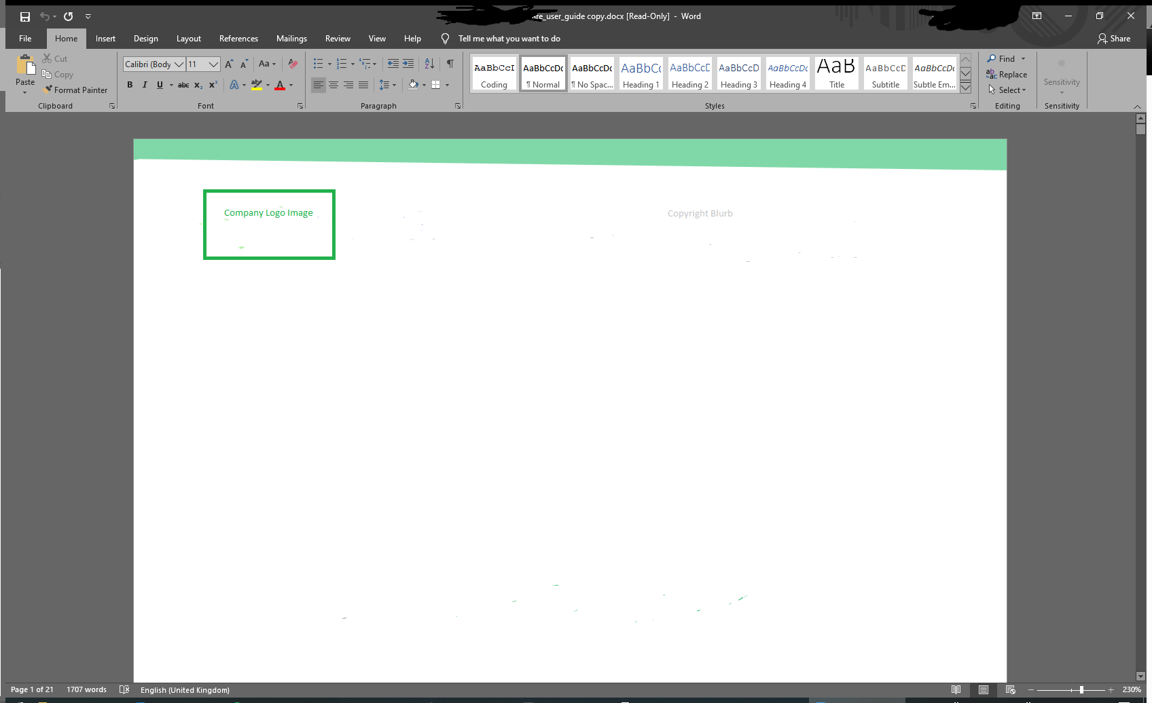This screenshot has width=1152, height=703.
Task: Apply the red font color
Action: tap(280, 85)
